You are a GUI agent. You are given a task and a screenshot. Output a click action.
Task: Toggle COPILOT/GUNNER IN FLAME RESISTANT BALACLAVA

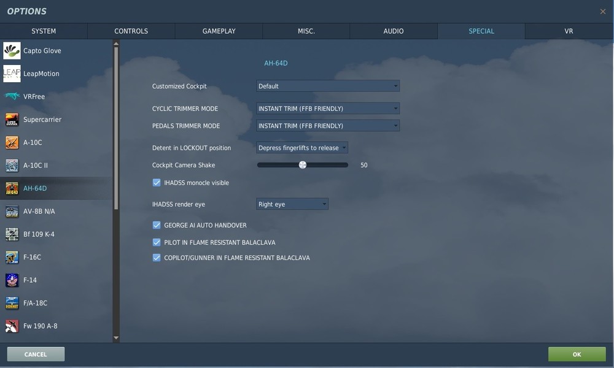point(157,258)
